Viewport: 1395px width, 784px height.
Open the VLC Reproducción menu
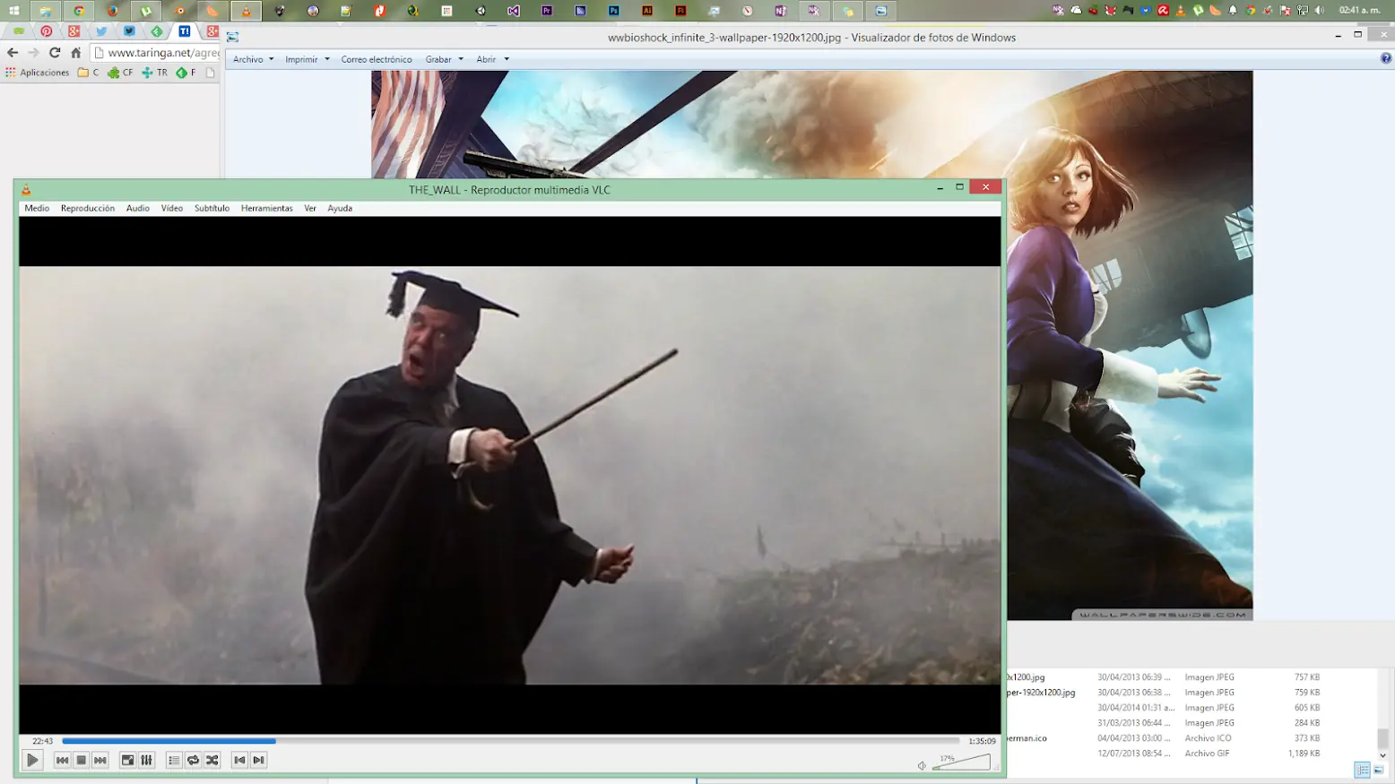click(88, 208)
